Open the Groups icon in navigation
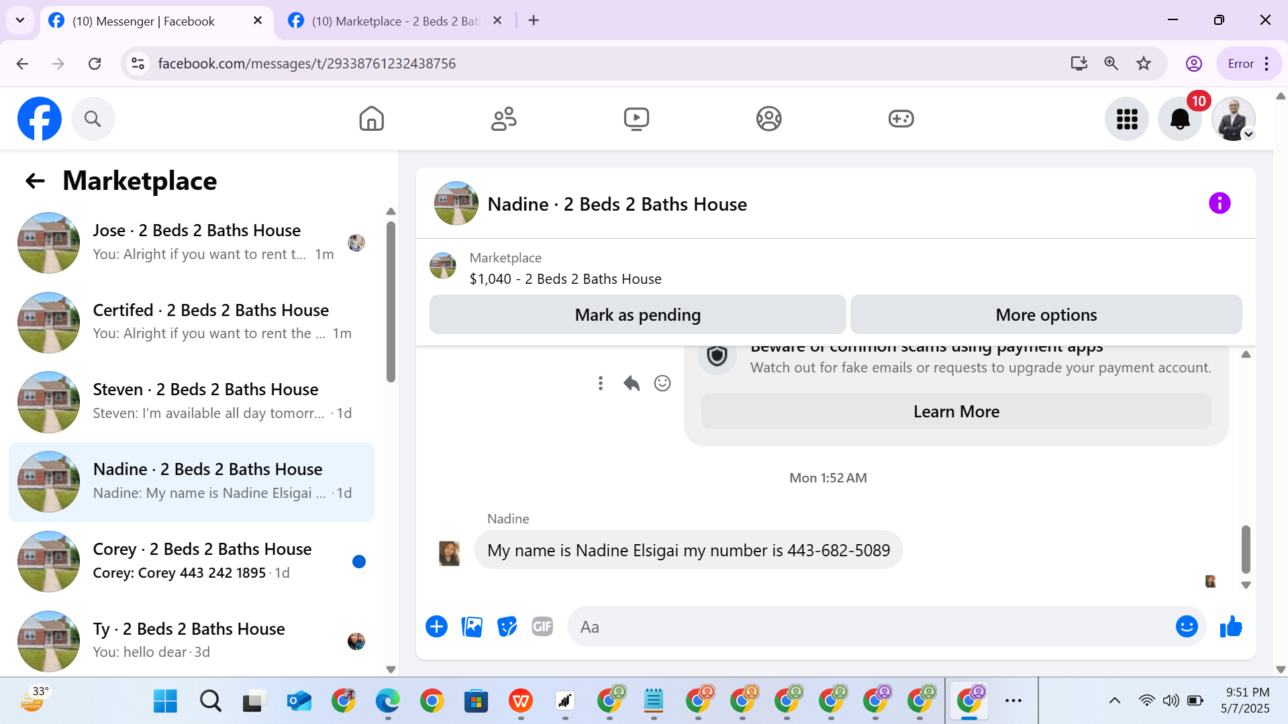Image resolution: width=1288 pixels, height=724 pixels. tap(769, 119)
